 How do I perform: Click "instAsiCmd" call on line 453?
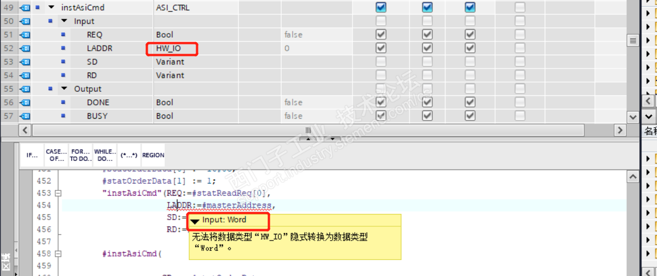[133, 193]
